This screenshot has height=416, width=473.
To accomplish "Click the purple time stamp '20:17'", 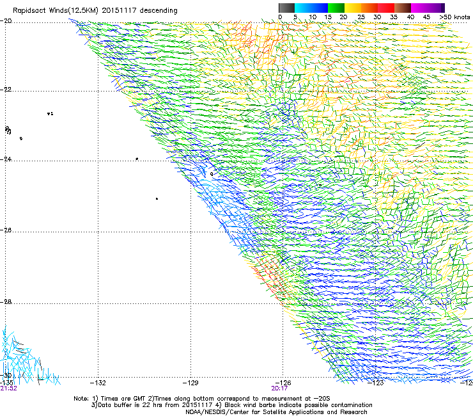I will [279, 388].
